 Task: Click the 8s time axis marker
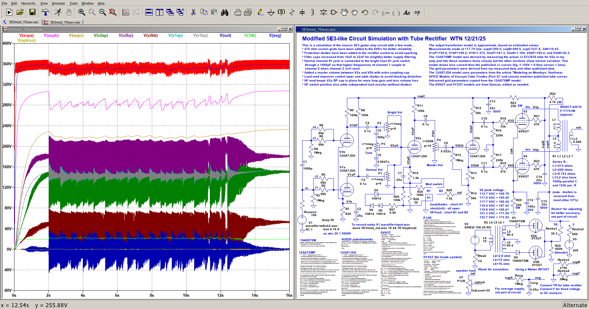coord(152,295)
